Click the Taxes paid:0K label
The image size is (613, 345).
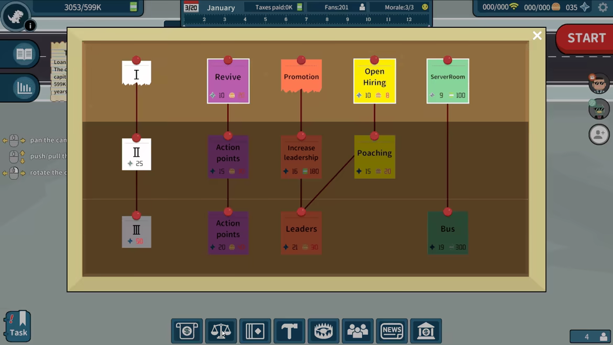pos(273,7)
